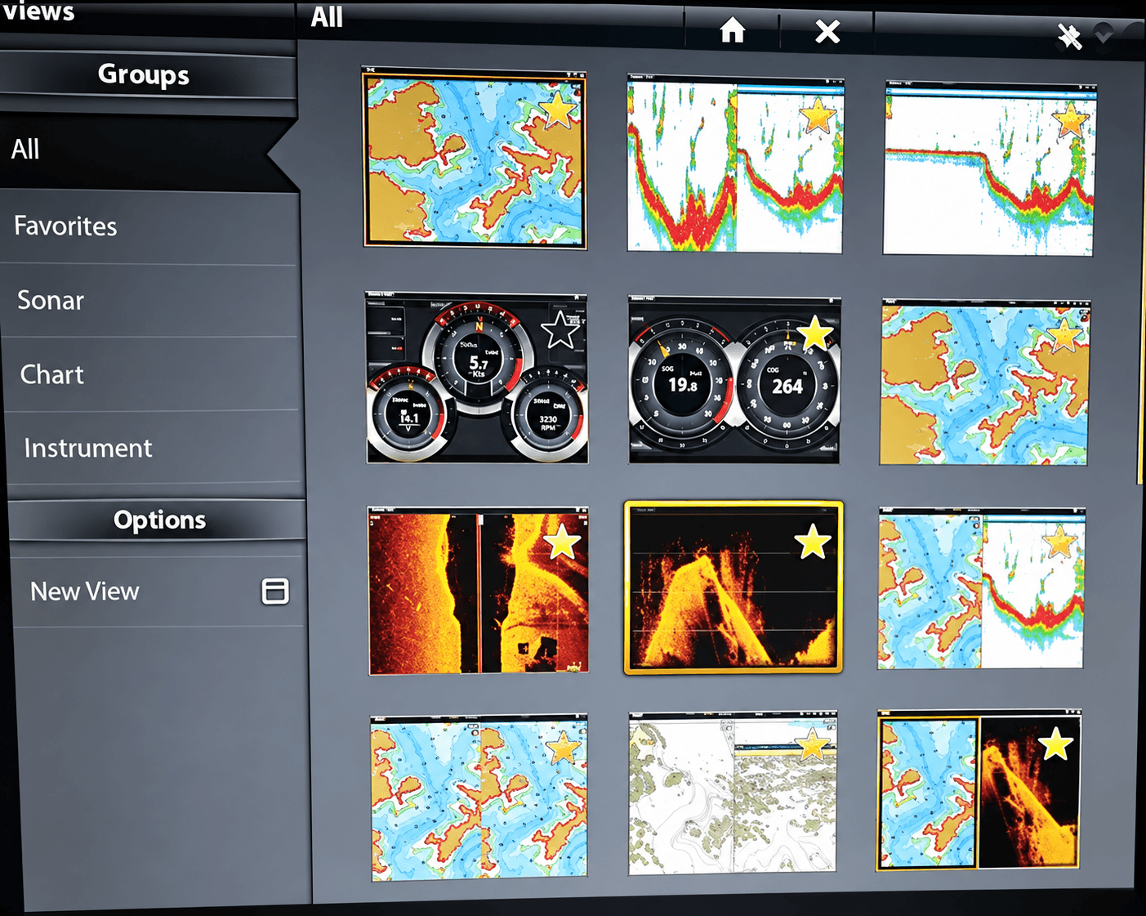Open the chart and down imaging combo thumbnail
This screenshot has width=1146, height=916.
click(x=979, y=790)
